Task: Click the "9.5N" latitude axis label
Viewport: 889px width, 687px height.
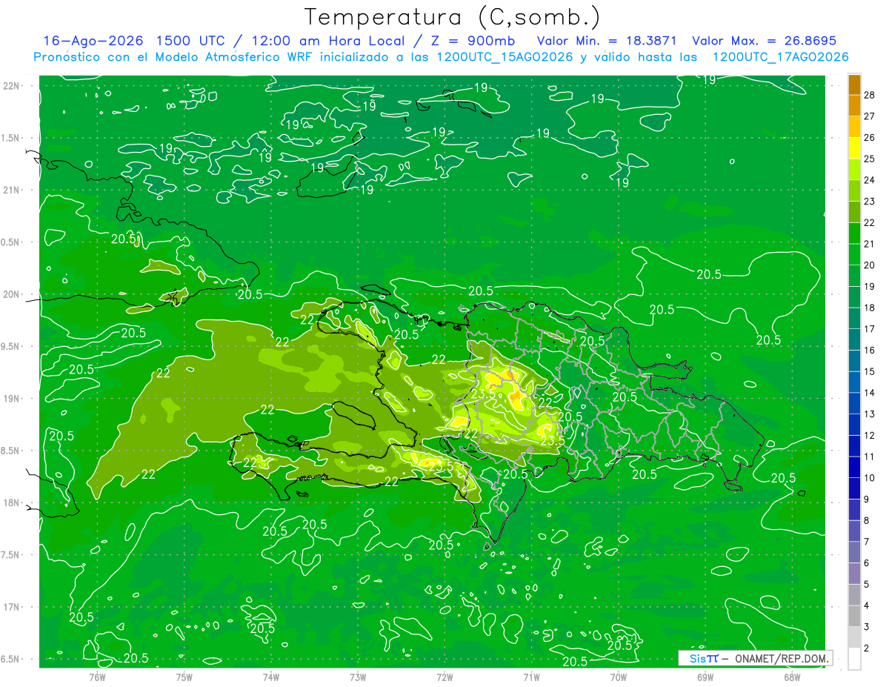Action: coord(10,346)
